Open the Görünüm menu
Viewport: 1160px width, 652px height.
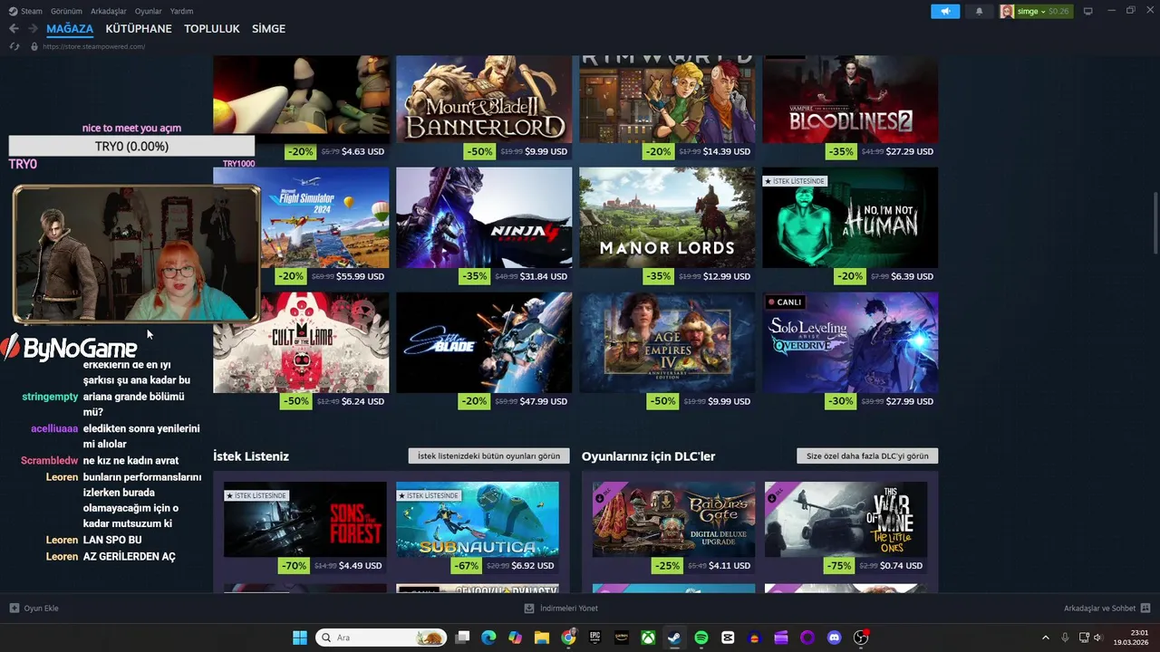[66, 11]
